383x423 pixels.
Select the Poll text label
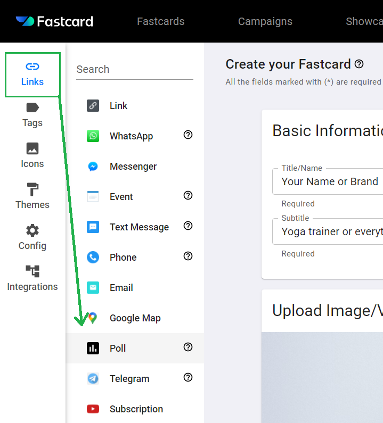(118, 349)
